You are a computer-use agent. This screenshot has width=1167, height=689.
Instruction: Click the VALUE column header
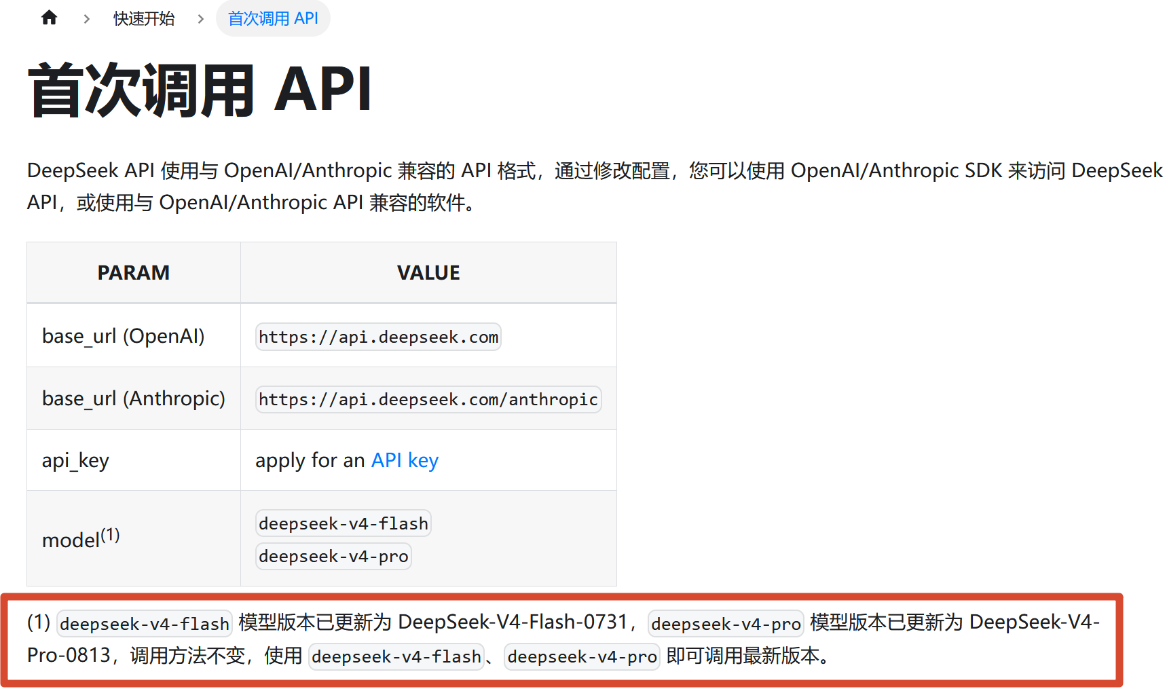[x=428, y=273]
